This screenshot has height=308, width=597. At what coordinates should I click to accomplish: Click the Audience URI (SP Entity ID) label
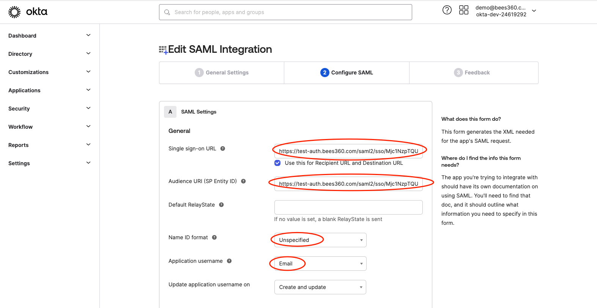[x=203, y=181]
